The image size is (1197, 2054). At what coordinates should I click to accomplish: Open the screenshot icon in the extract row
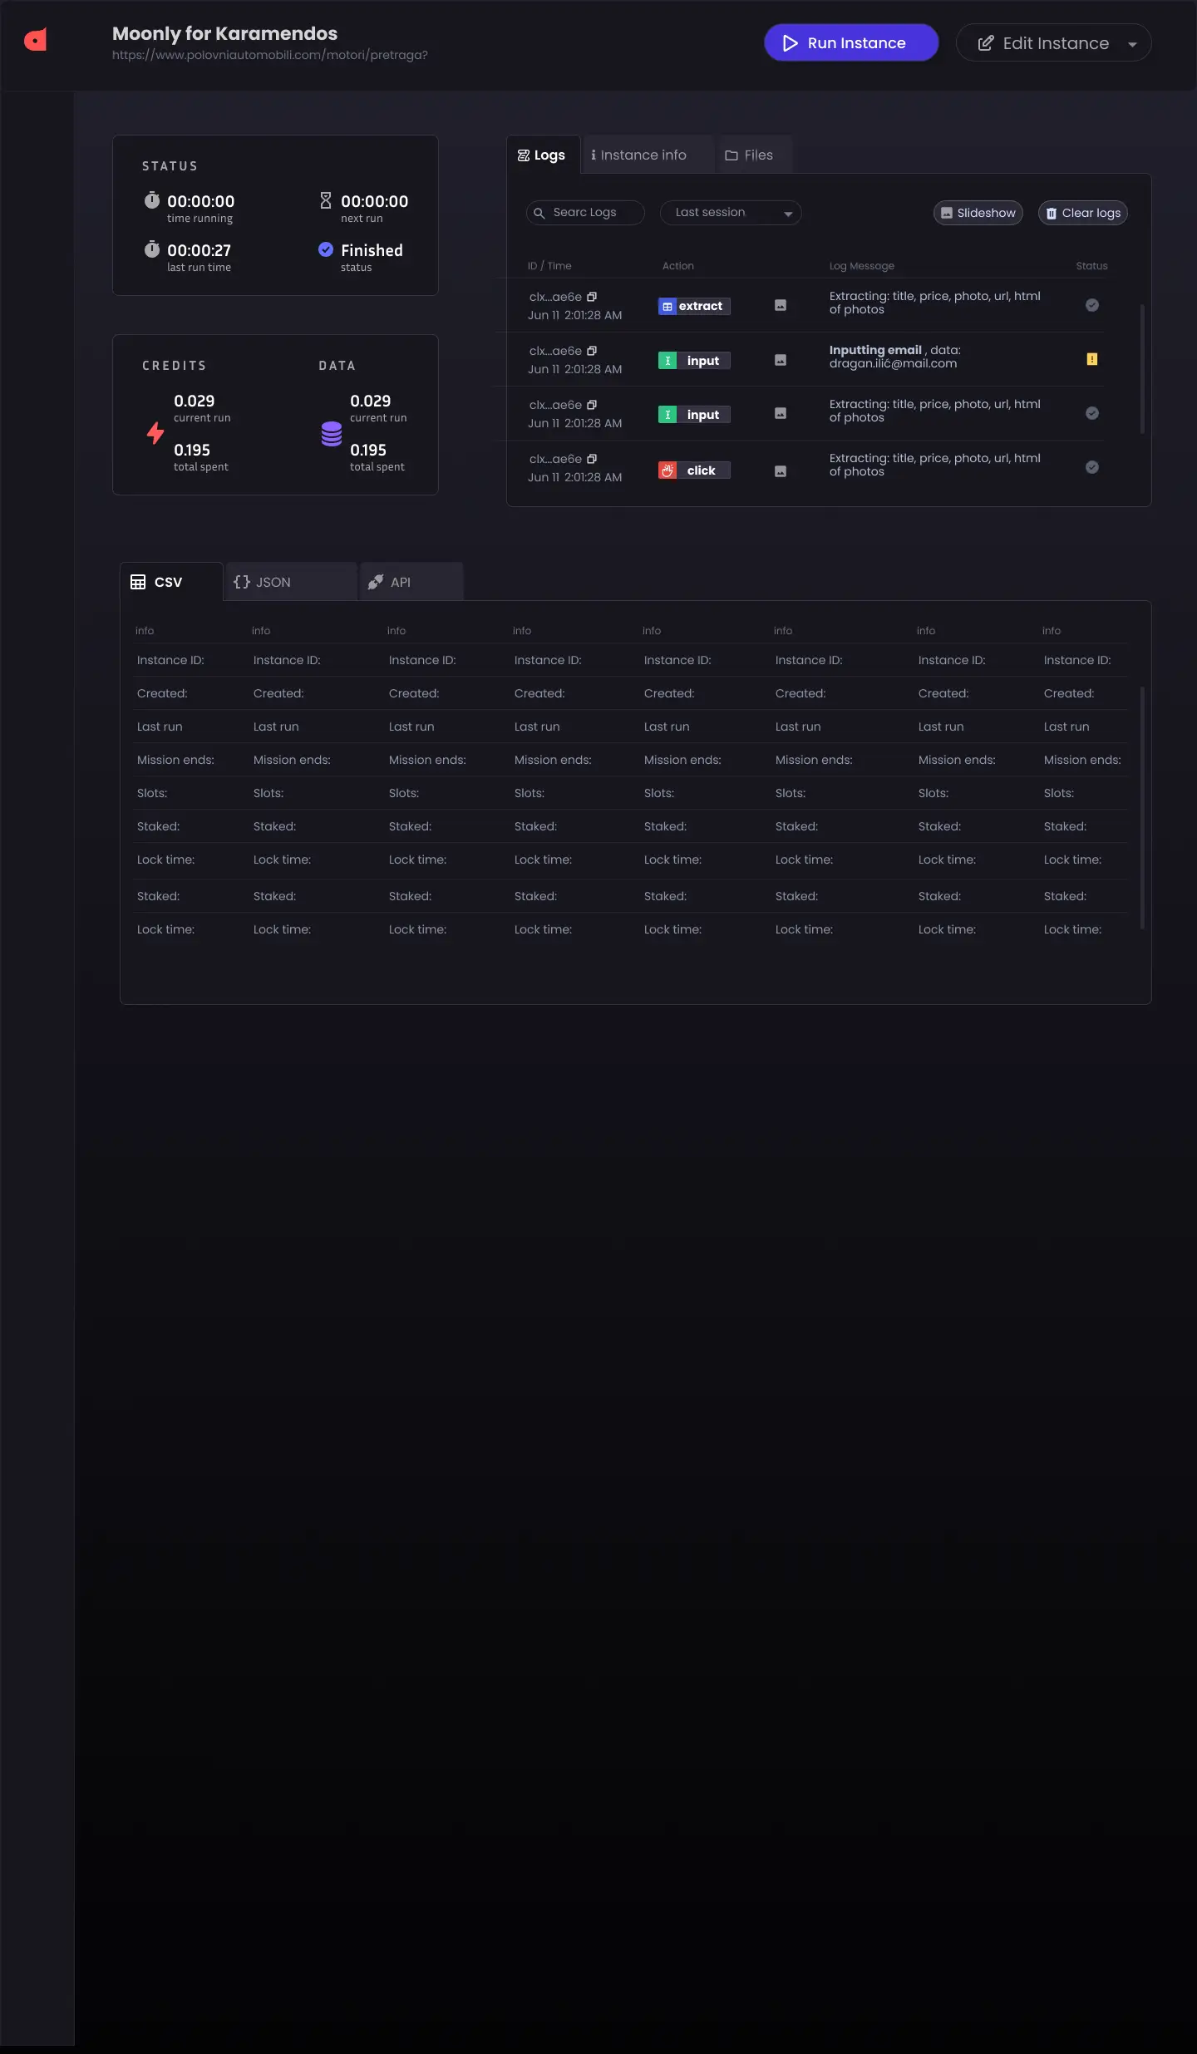pyautogui.click(x=781, y=305)
